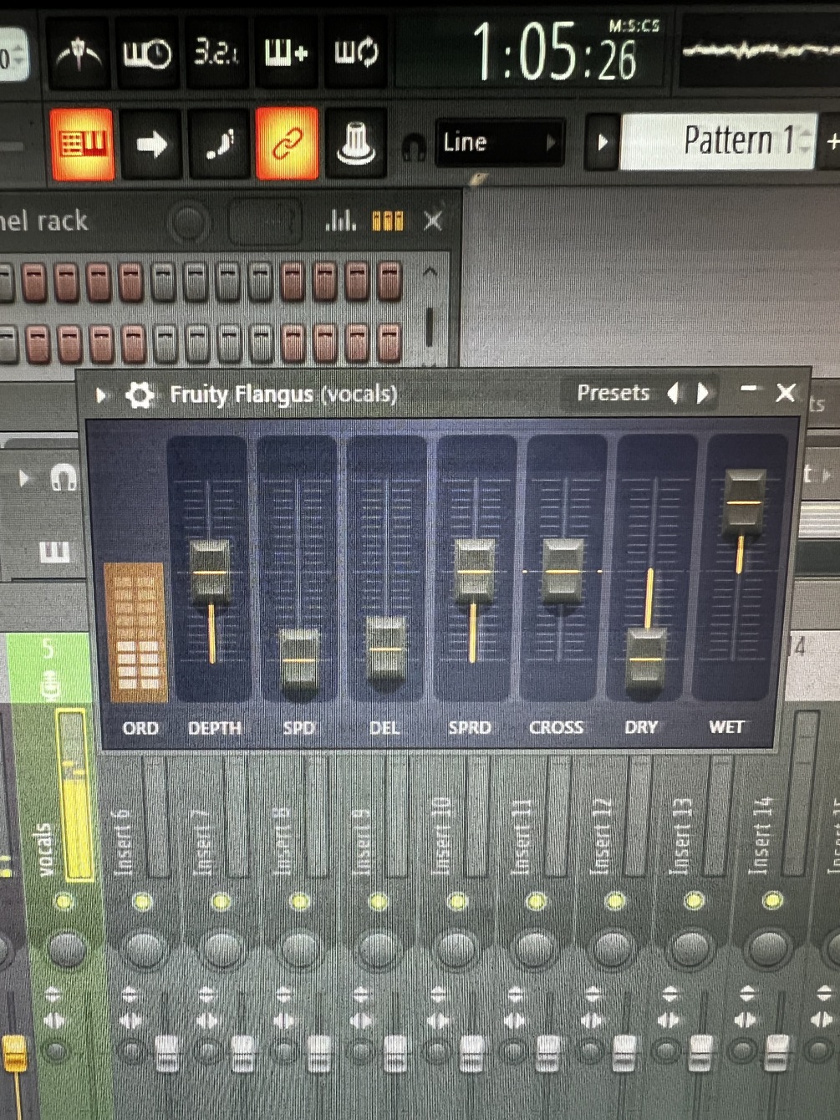Adjust the channel rack swing knob

(188, 222)
